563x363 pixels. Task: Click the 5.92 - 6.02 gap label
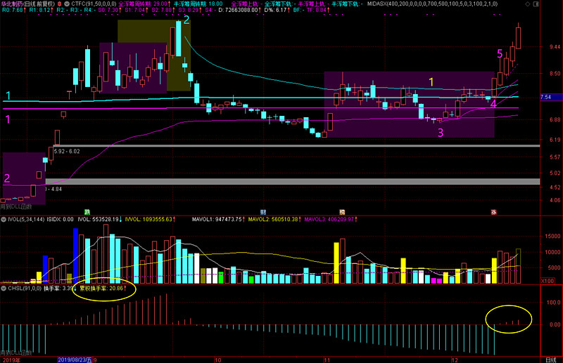pos(67,151)
